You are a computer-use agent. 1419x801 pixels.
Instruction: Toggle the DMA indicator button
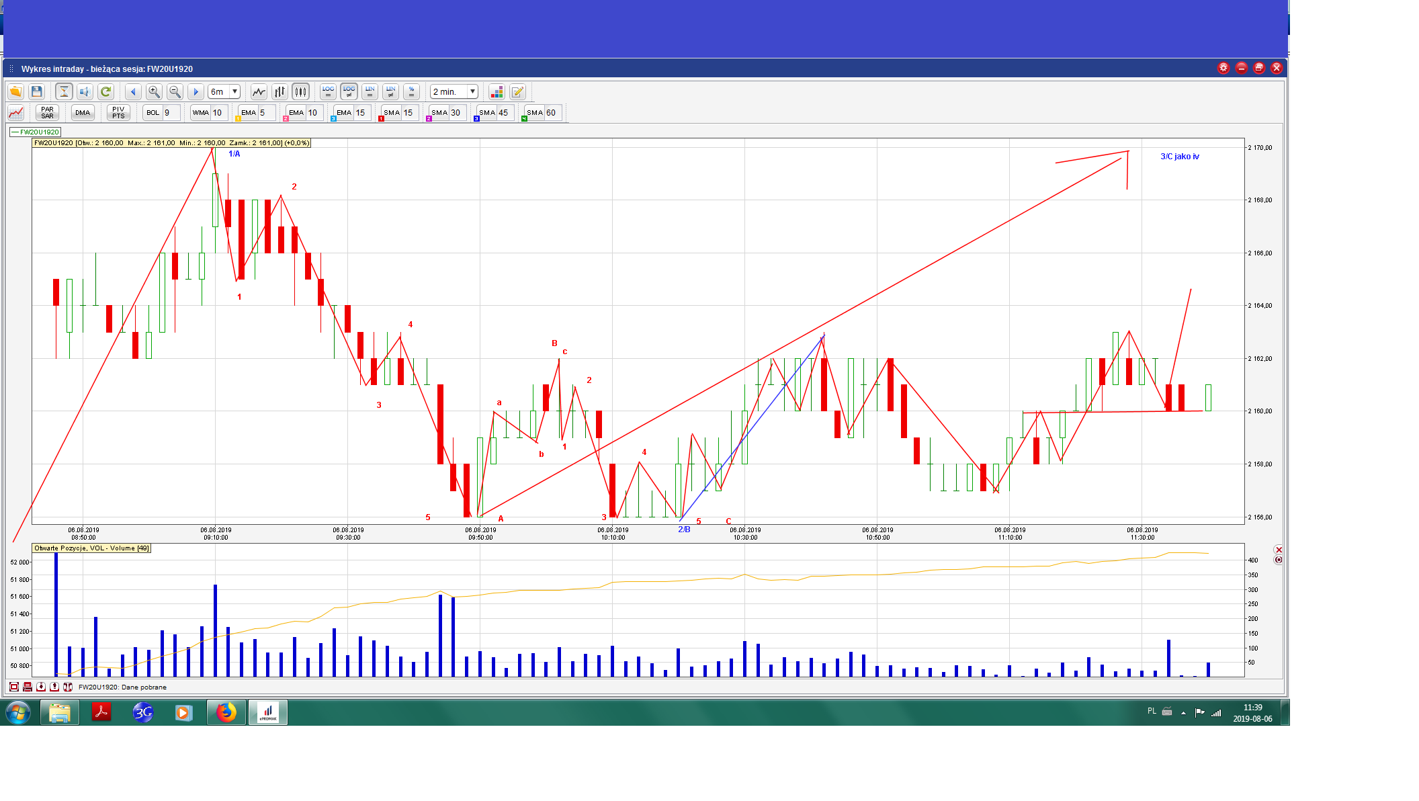click(83, 112)
